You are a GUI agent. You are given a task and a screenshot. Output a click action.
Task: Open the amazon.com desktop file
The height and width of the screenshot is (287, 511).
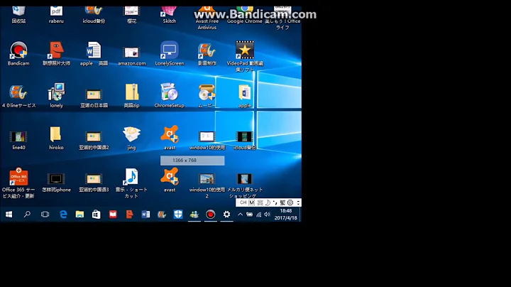tap(131, 52)
